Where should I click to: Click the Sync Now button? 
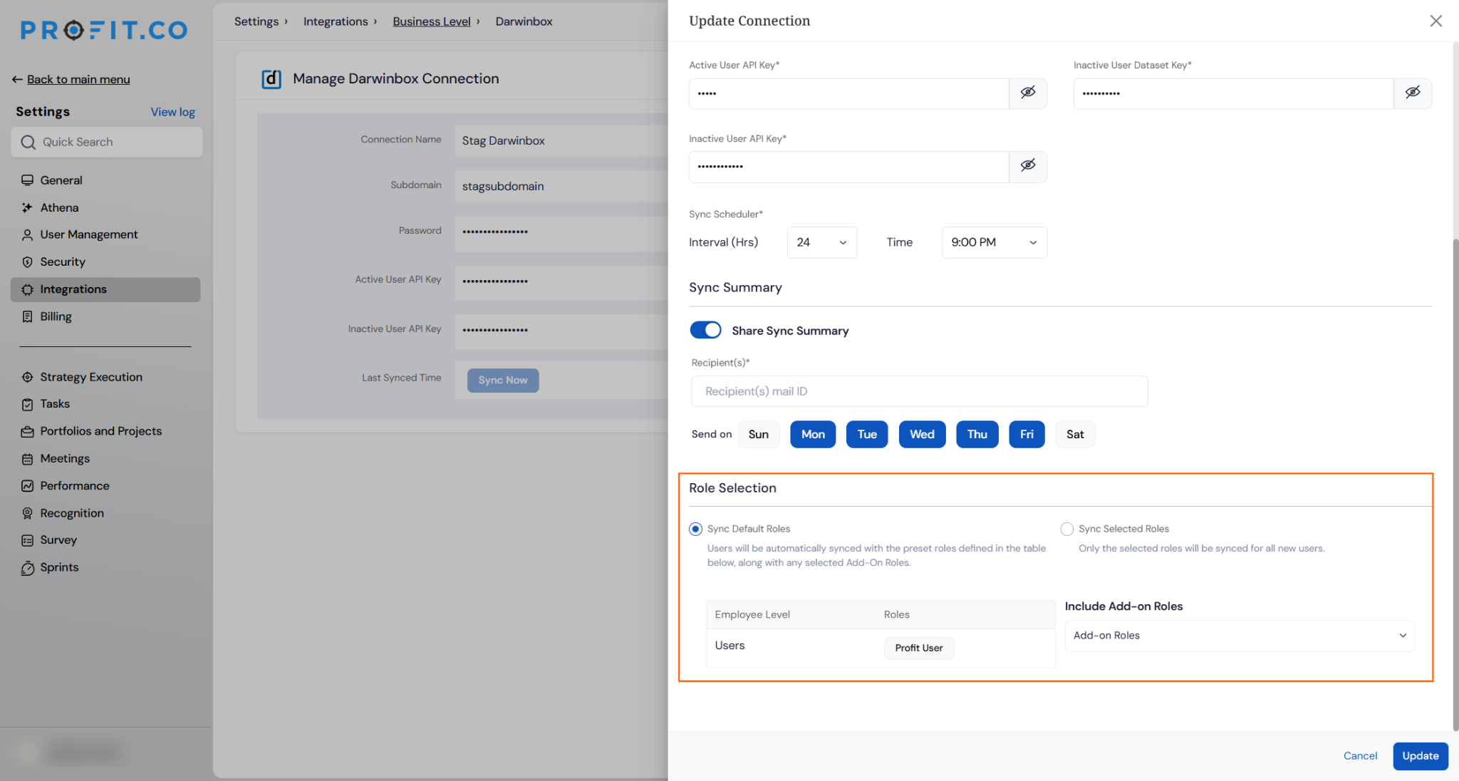[x=503, y=381]
